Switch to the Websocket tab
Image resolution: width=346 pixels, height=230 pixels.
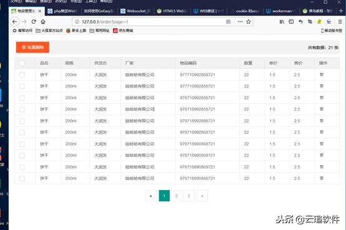click(x=136, y=11)
